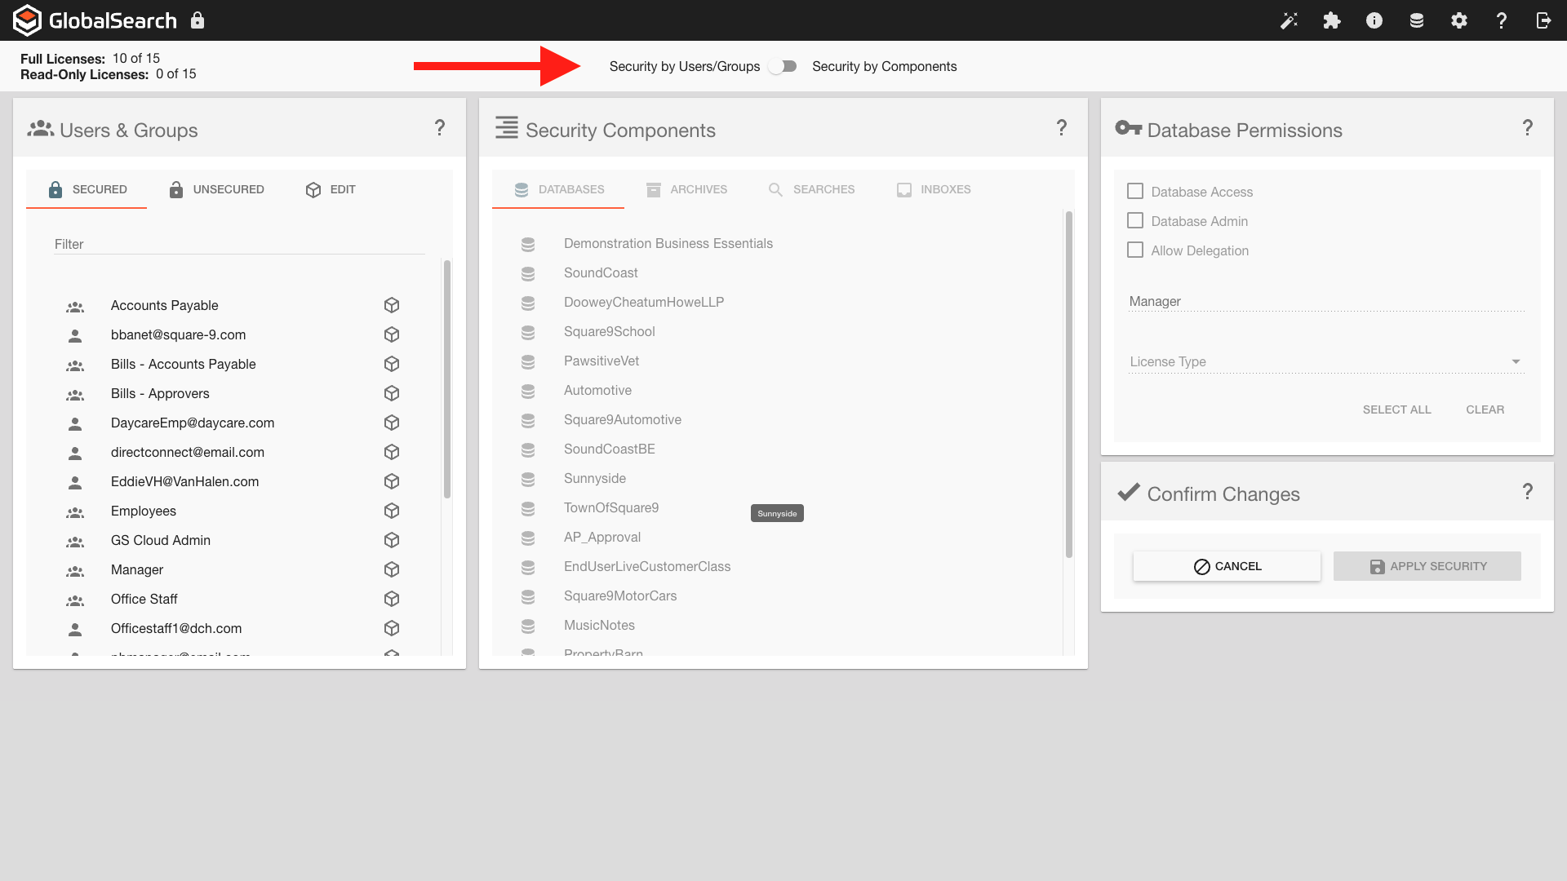Enable the Database Admin checkbox
Screen dimensions: 1567x881
(1135, 220)
